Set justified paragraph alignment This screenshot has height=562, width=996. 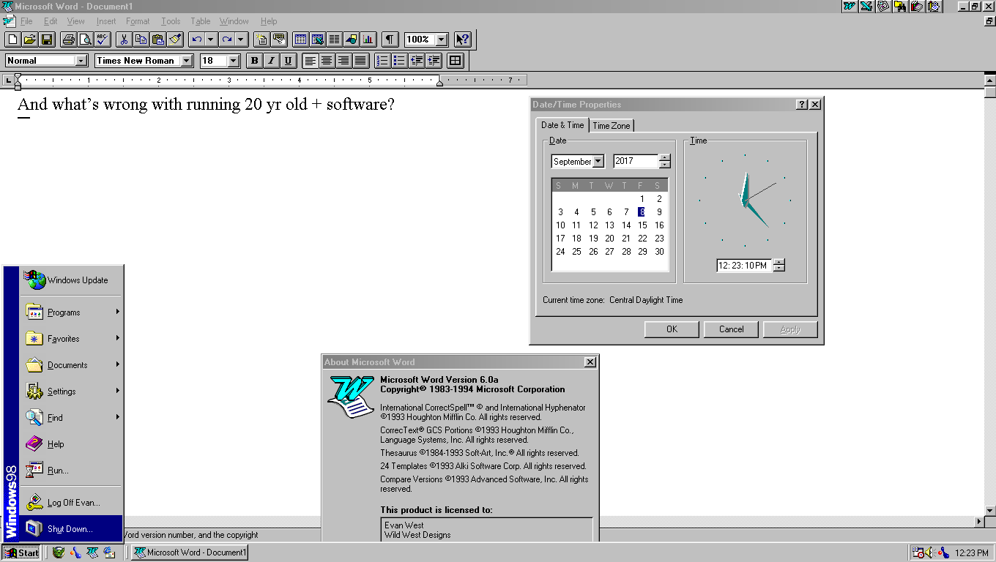point(361,61)
